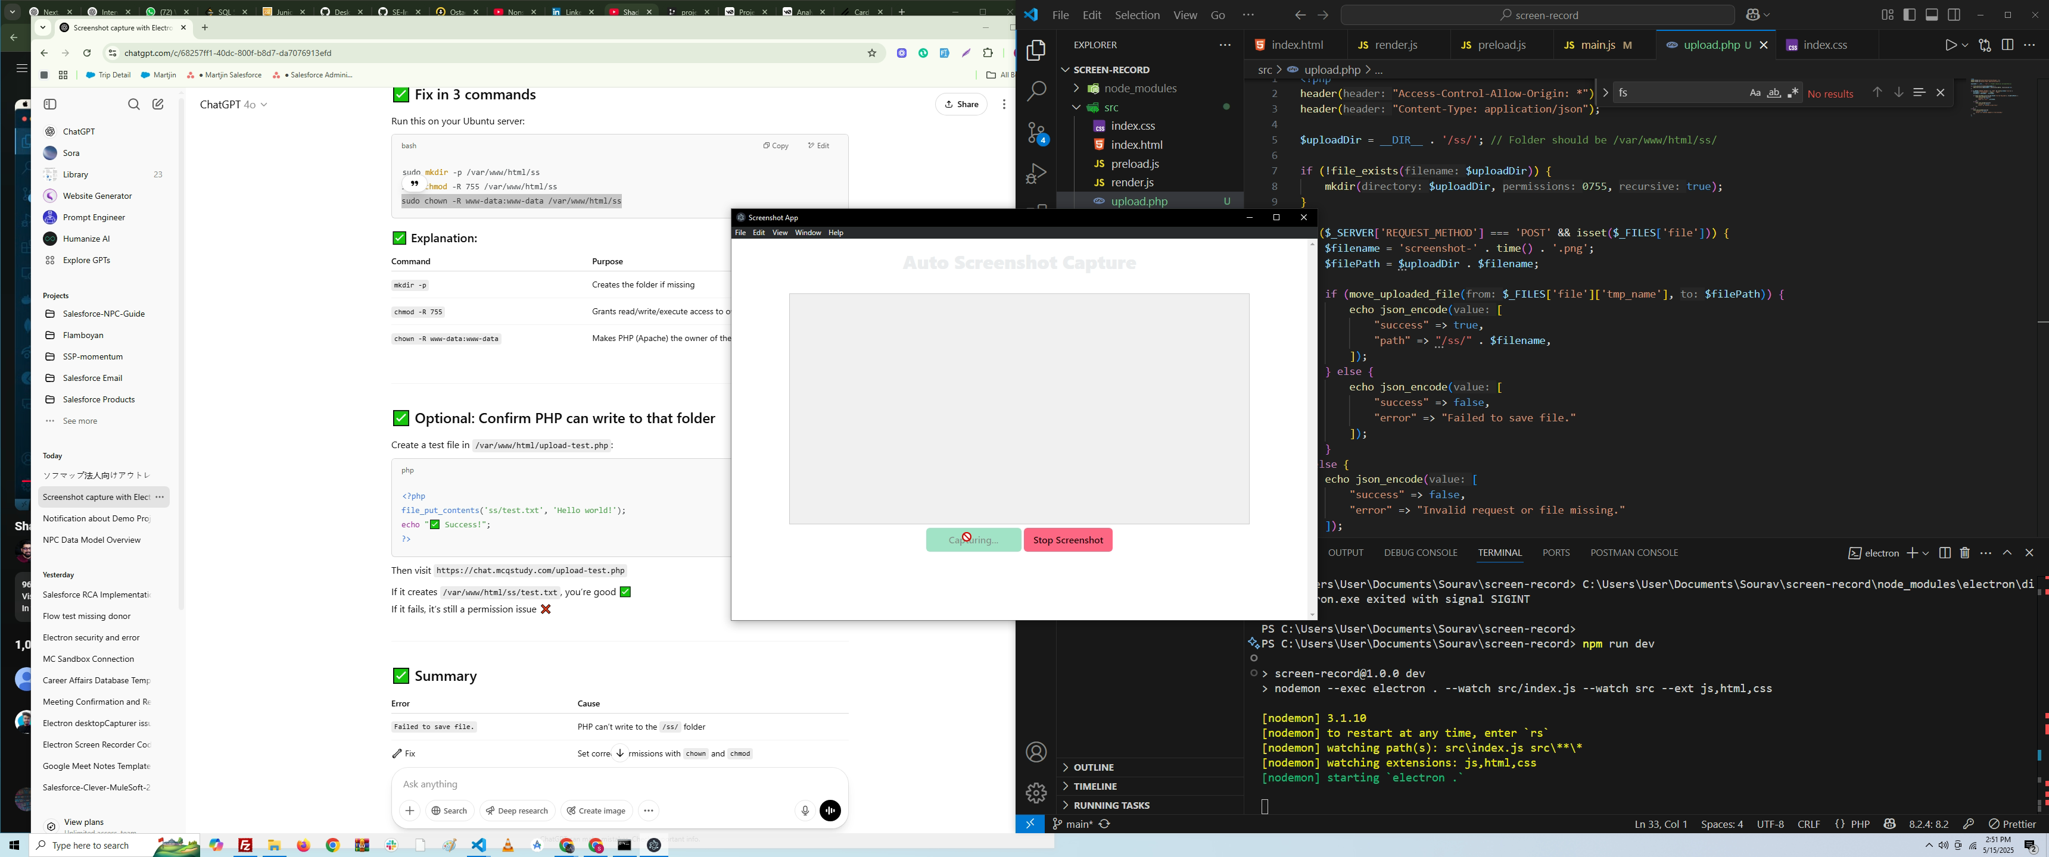
Task: Expand the node_modules folder
Action: (x=1140, y=88)
